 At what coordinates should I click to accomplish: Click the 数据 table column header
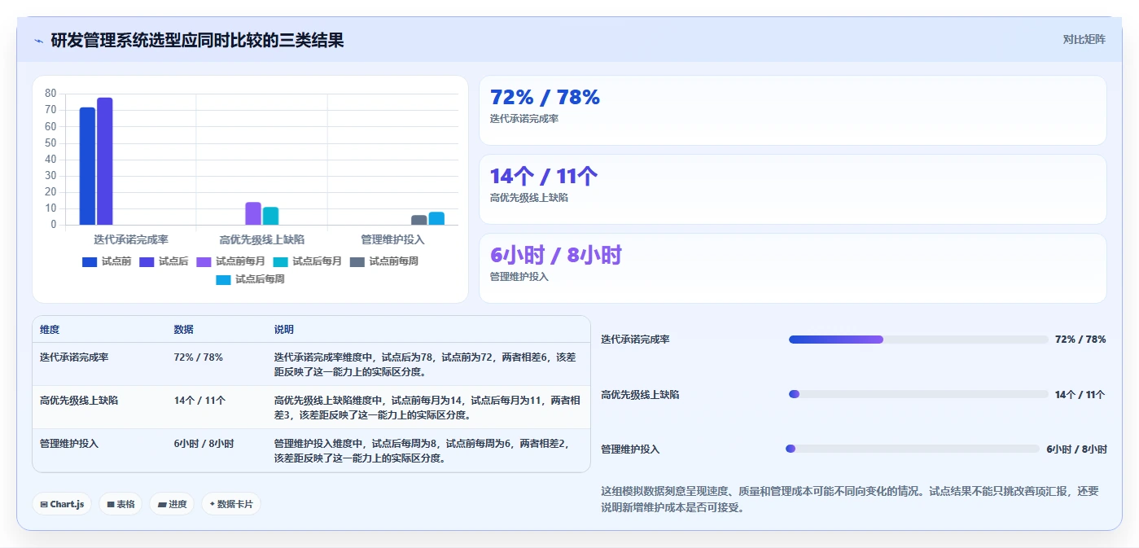tap(184, 330)
